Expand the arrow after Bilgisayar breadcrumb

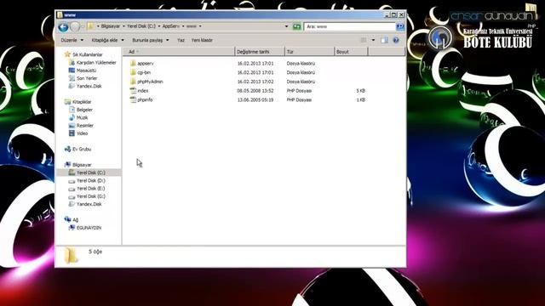(123, 26)
